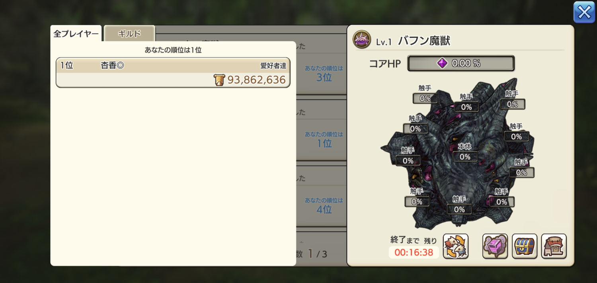Click the purple eye monster emblem
This screenshot has height=283, width=597.
[362, 40]
